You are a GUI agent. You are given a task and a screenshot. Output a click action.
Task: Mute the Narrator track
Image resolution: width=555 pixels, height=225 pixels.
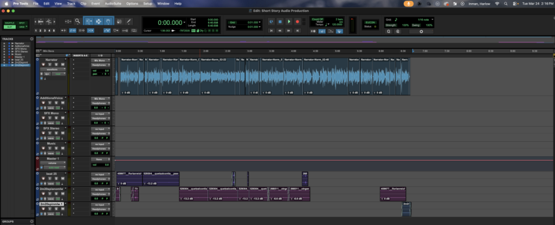click(x=63, y=65)
